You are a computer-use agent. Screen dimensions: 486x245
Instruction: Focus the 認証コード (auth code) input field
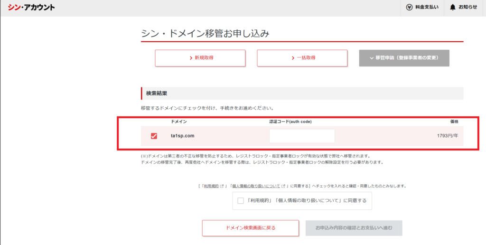pos(302,136)
